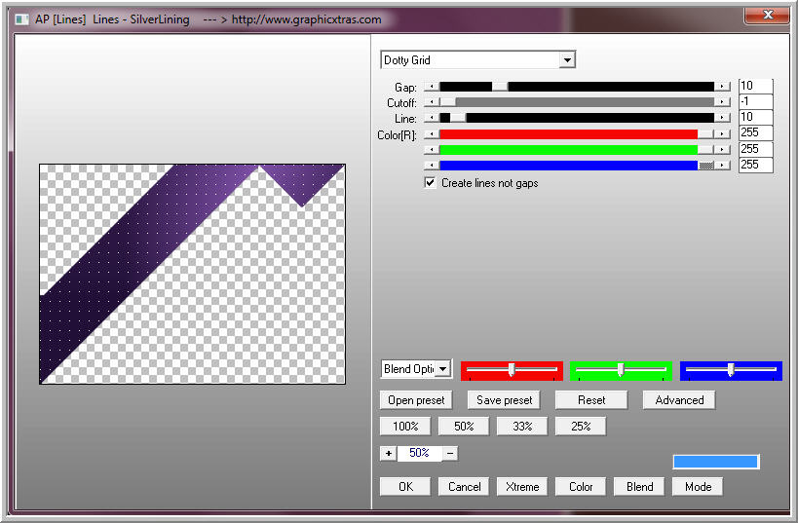Click the red Color slider left arrow
Viewport: 798px width, 523px height.
[x=432, y=134]
